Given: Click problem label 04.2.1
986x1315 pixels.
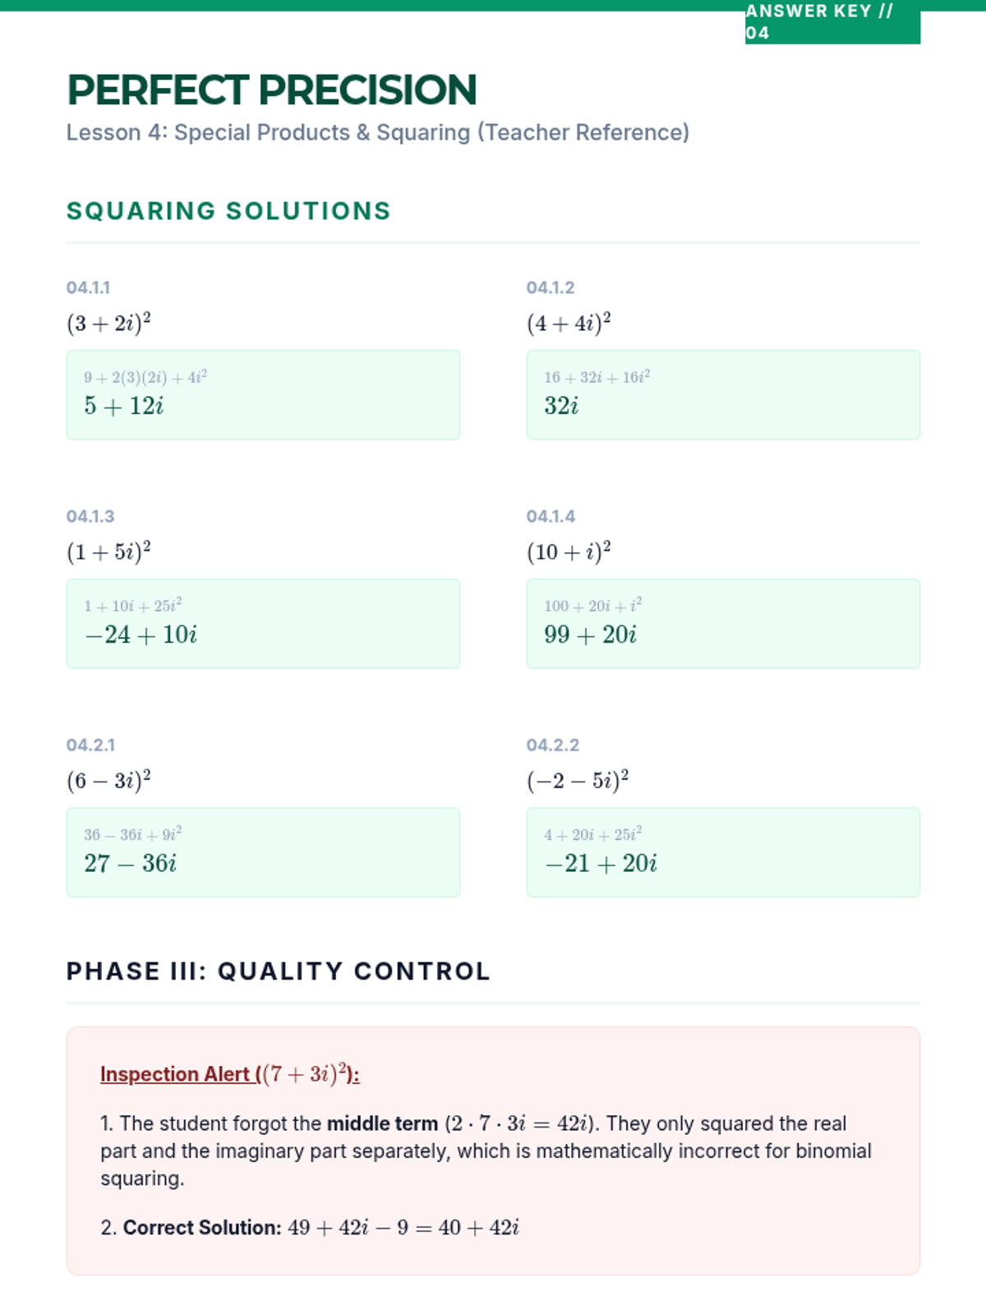Looking at the screenshot, I should pyautogui.click(x=90, y=745).
